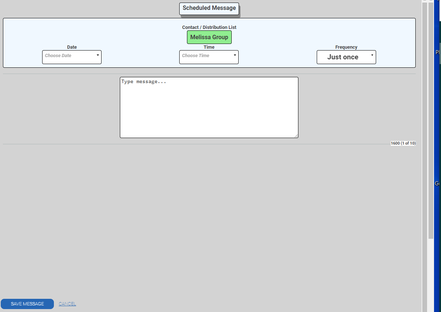441x312 pixels.
Task: Click empty track below outer scrollbar thumb
Action: point(431,275)
